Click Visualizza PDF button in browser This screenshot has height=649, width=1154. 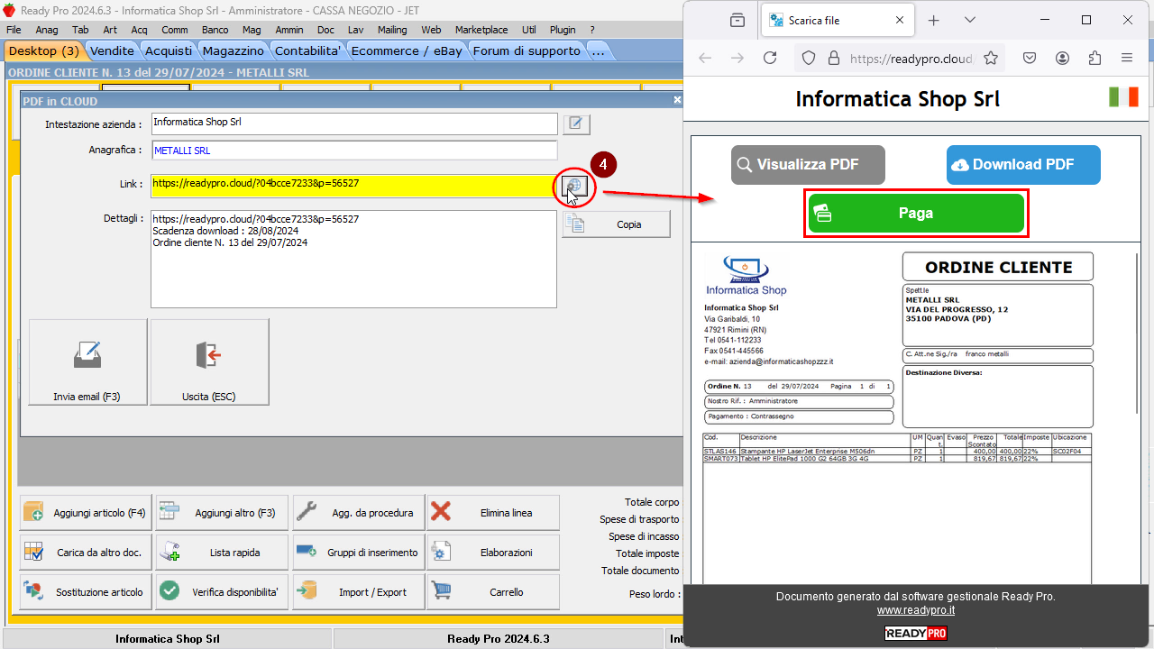coord(808,165)
